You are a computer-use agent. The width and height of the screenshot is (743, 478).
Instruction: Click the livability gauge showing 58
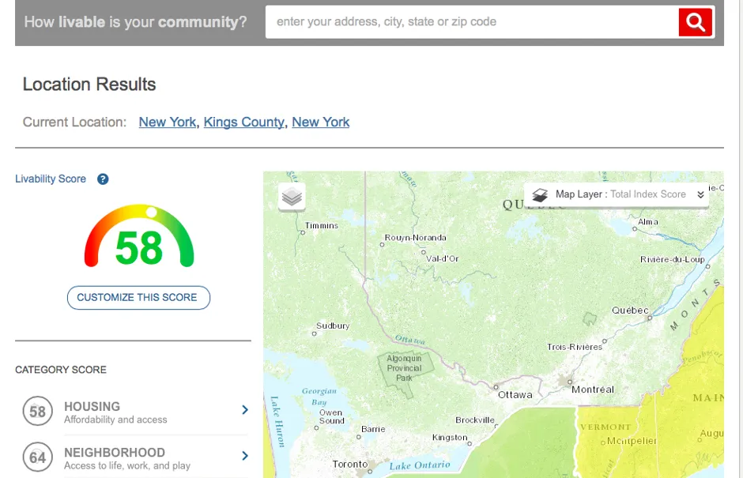(x=139, y=238)
